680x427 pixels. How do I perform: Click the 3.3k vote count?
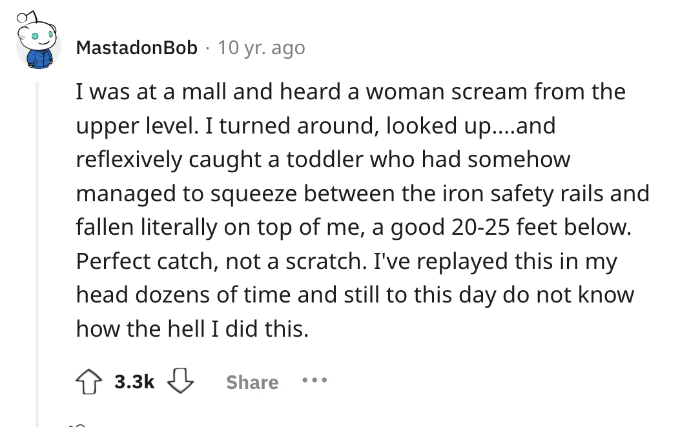point(134,382)
